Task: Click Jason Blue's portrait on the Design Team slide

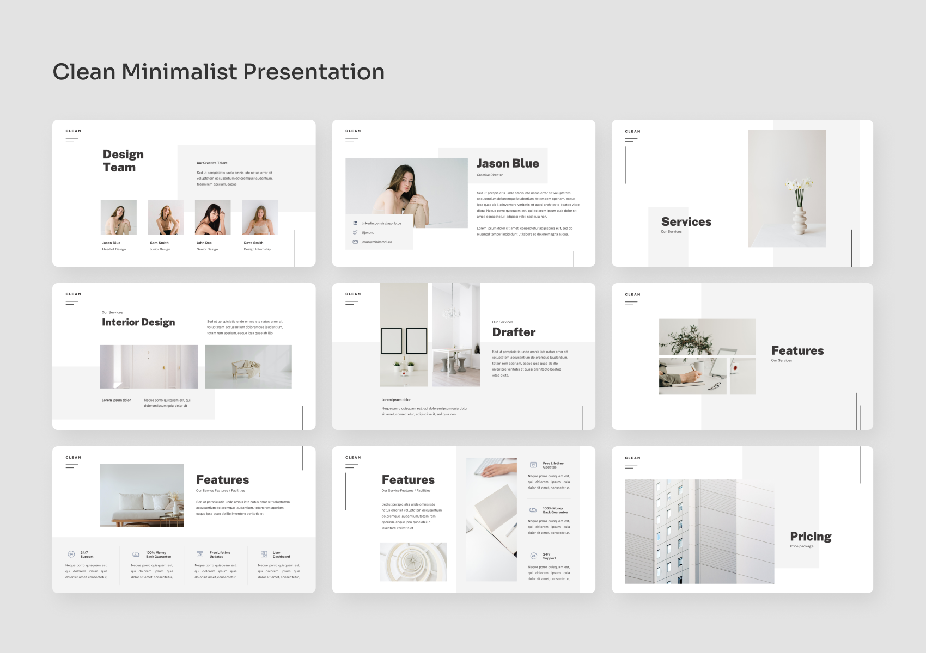Action: [x=119, y=218]
